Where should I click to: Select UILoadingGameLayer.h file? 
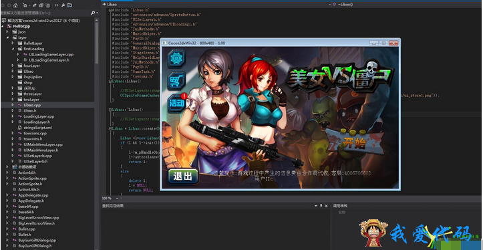coord(49,60)
